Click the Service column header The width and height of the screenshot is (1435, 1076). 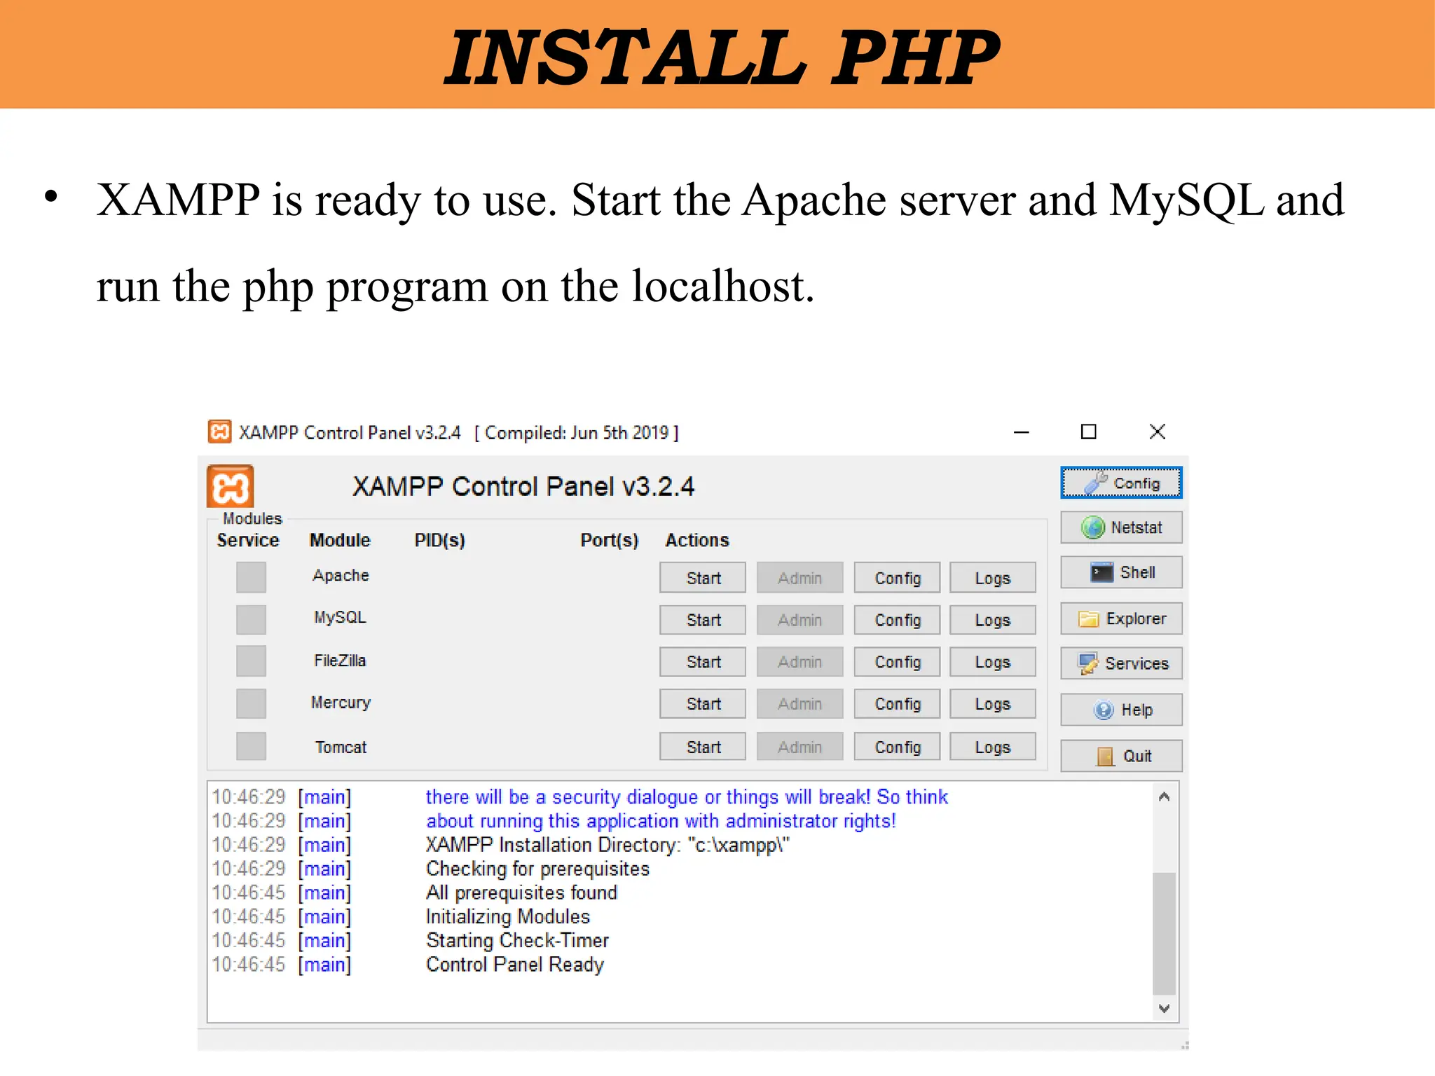[x=248, y=540]
